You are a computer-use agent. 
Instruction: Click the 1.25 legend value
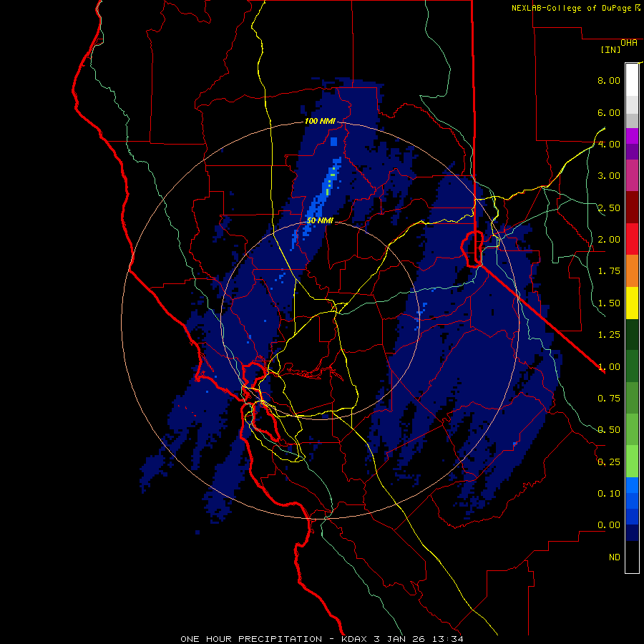click(609, 335)
